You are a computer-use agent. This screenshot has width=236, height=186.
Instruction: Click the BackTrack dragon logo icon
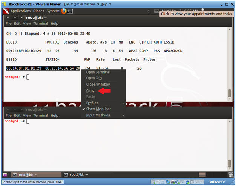pos(6,11)
